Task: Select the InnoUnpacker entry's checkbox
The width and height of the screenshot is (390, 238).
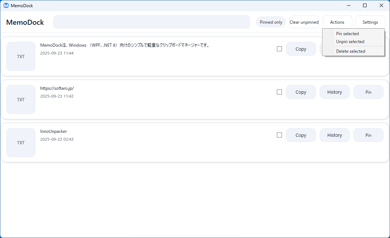Action: coord(279,135)
